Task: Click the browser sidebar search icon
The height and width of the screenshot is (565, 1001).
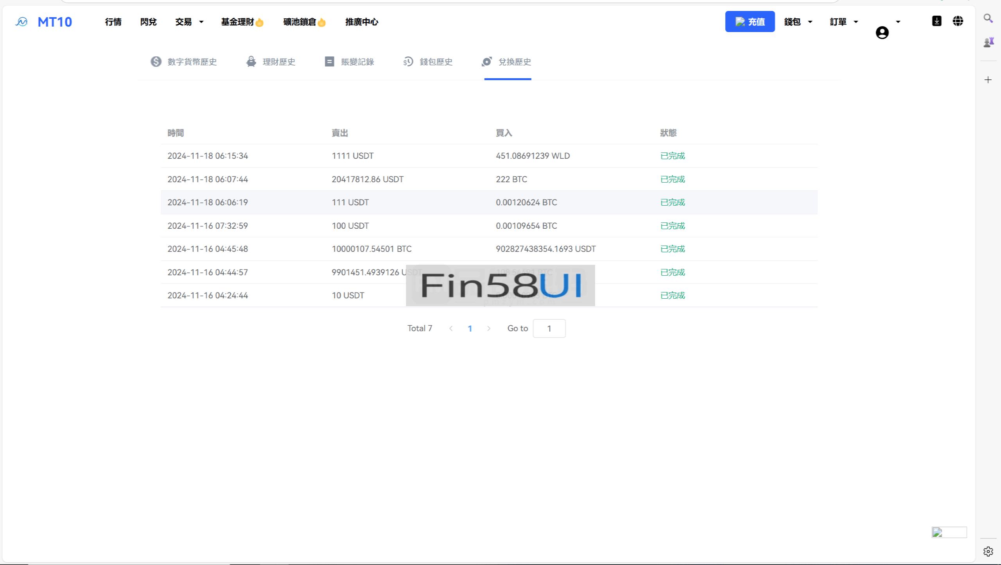Action: 988,18
